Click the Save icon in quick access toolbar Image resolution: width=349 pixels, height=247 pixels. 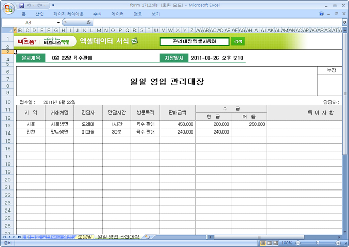tap(22, 5)
